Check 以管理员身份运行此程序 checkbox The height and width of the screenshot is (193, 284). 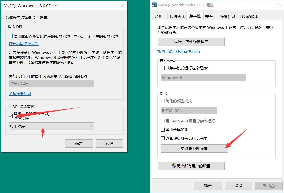point(163,138)
